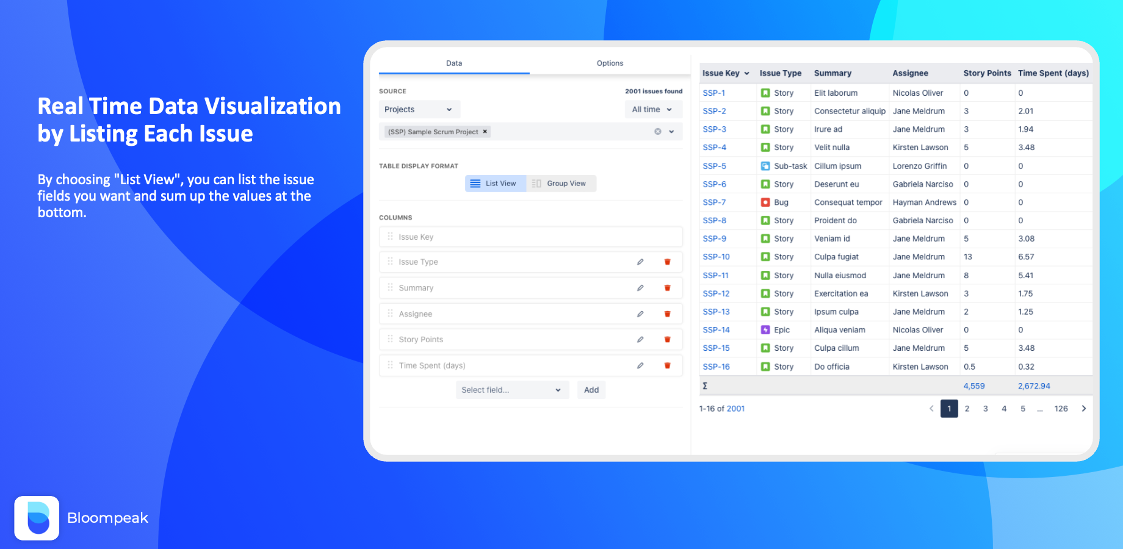1123x549 pixels.
Task: Open issue SSP-7
Action: (x=714, y=203)
